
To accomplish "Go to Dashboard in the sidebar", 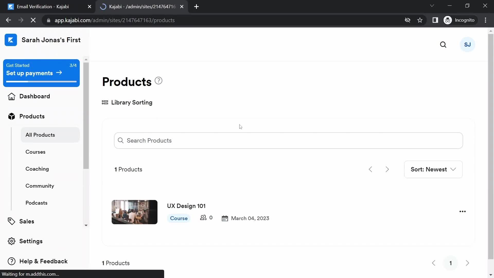I will tap(35, 96).
